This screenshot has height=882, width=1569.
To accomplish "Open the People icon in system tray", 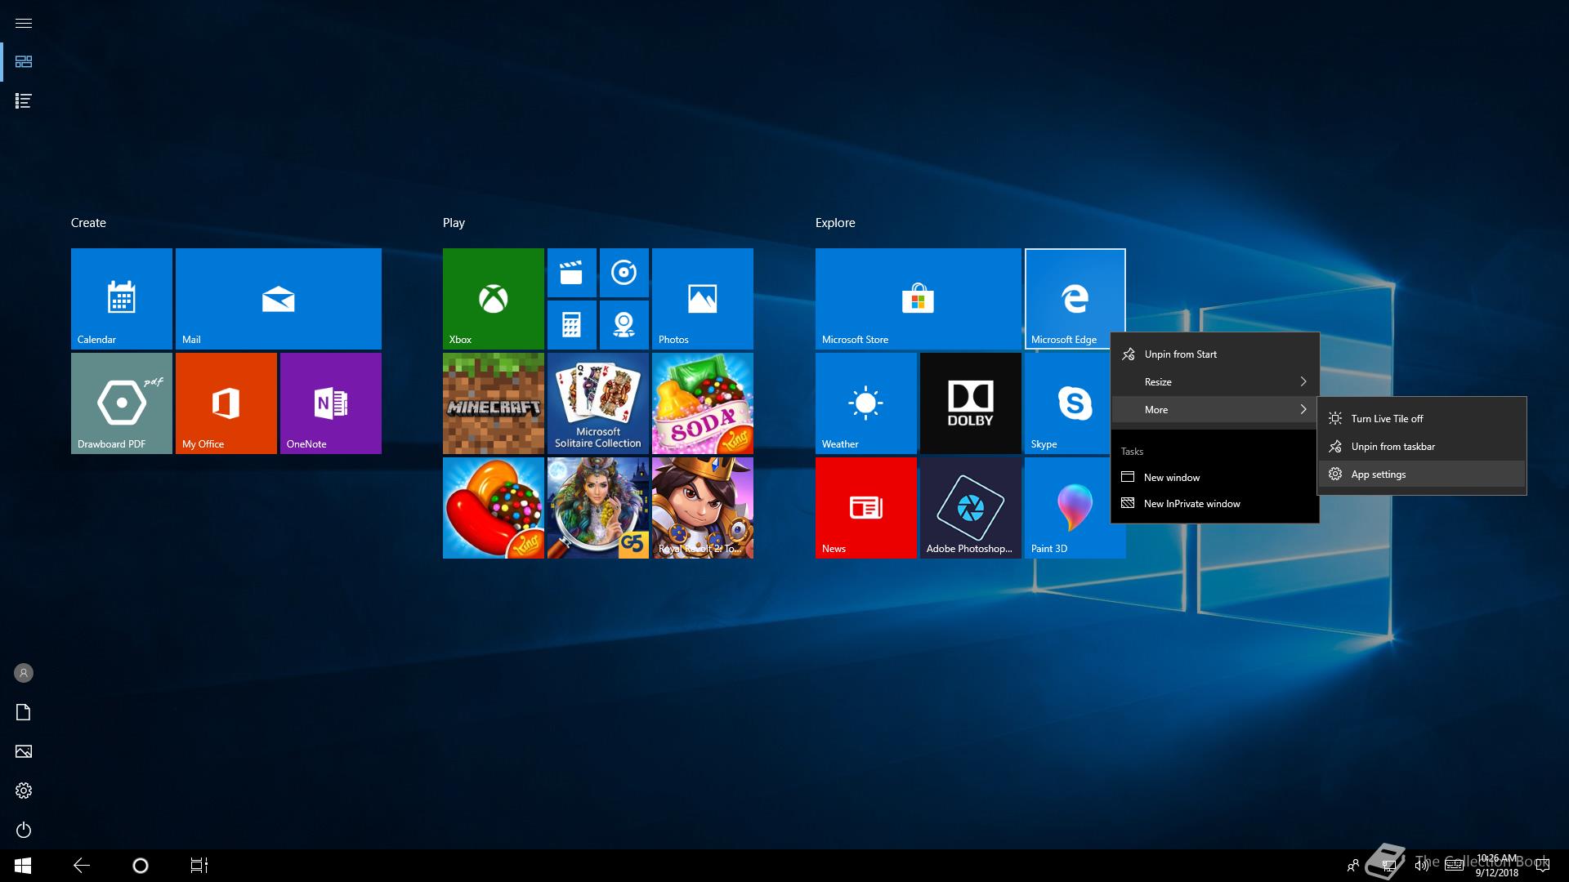I will [x=1353, y=866].
